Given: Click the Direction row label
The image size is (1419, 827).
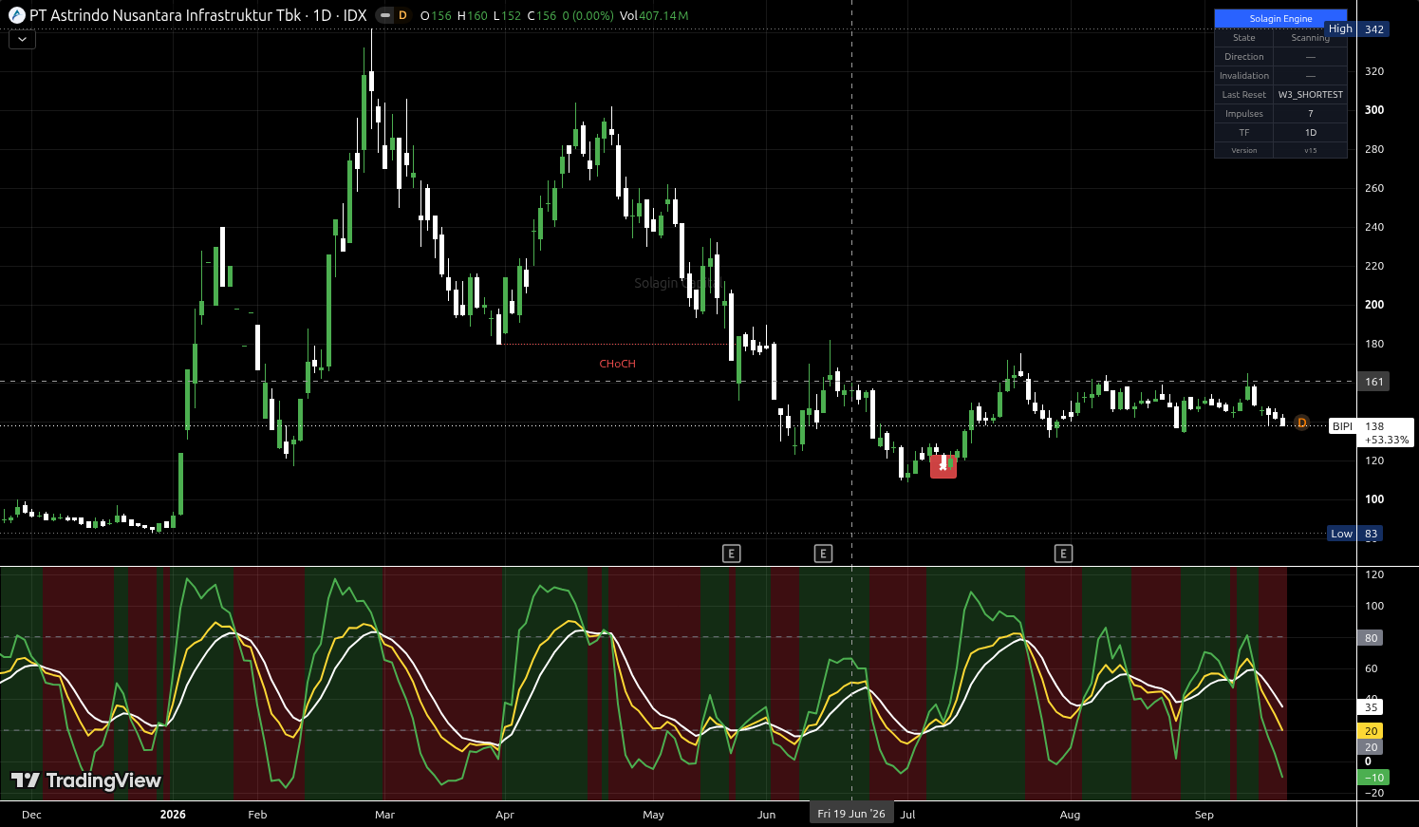Looking at the screenshot, I should pyautogui.click(x=1244, y=57).
